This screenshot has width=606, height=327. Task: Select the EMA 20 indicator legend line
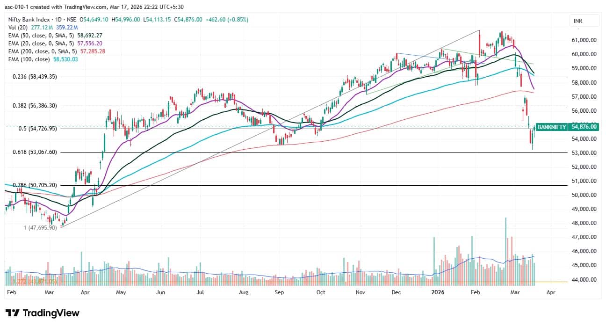click(54, 43)
